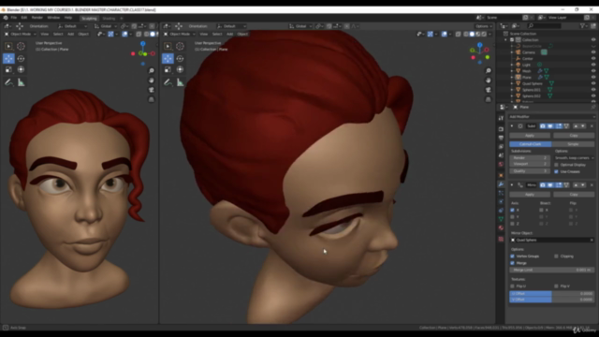Viewport: 599px width, 337px height.
Task: Toggle Use Creases checkbox
Action: [x=556, y=171]
